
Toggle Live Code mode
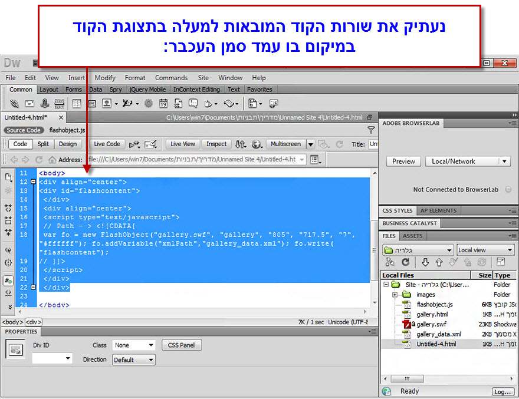pos(107,144)
